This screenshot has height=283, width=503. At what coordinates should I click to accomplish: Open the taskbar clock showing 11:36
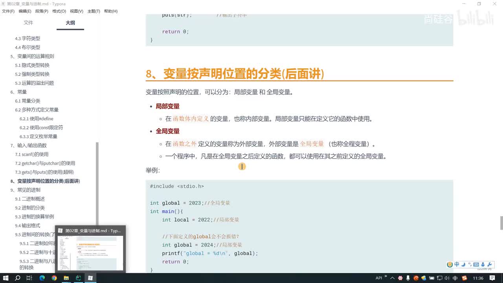coord(478,278)
